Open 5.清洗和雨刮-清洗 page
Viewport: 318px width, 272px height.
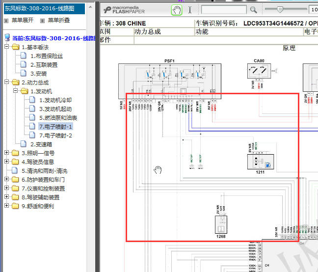(45, 171)
